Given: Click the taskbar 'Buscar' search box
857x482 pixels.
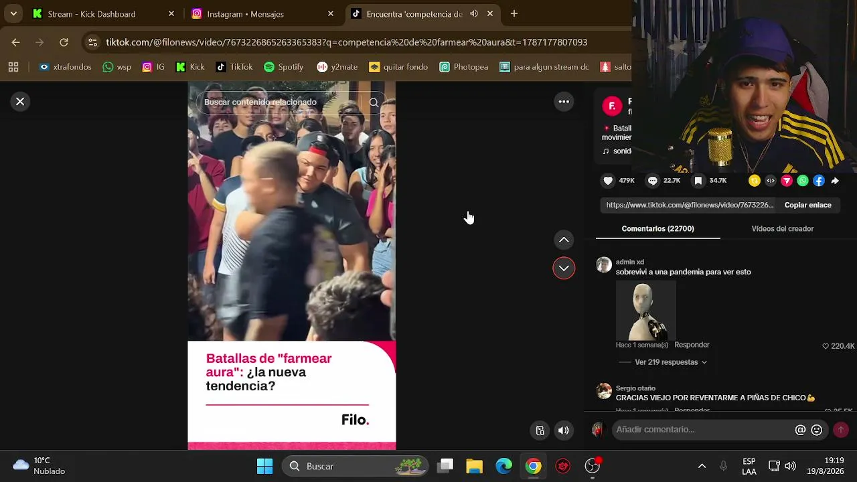Looking at the screenshot, I should (x=355, y=466).
